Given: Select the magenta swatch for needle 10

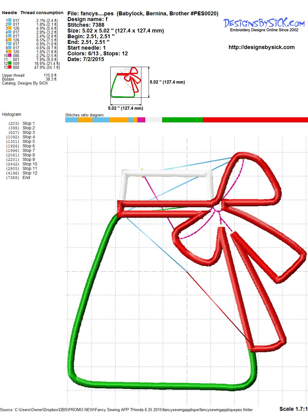Looking at the screenshot, I should [10, 56].
